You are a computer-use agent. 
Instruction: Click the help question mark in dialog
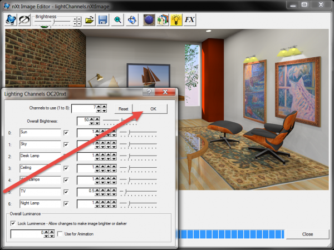tap(149, 92)
